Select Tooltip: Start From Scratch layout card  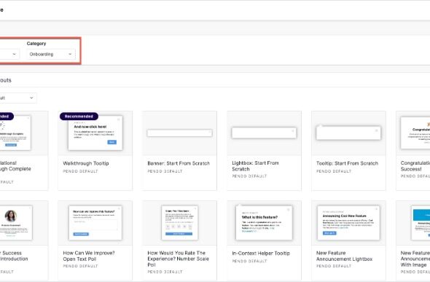[348, 151]
